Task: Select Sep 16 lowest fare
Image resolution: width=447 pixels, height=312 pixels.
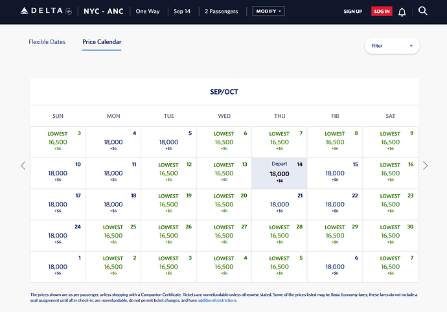Action: tap(390, 173)
